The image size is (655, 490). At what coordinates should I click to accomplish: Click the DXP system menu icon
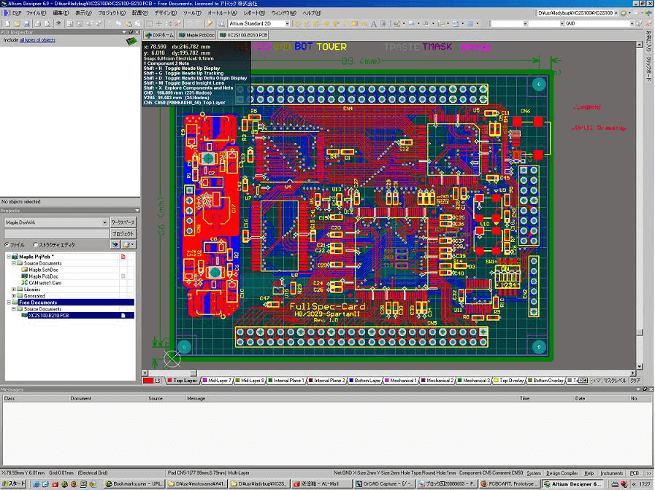pos(6,13)
